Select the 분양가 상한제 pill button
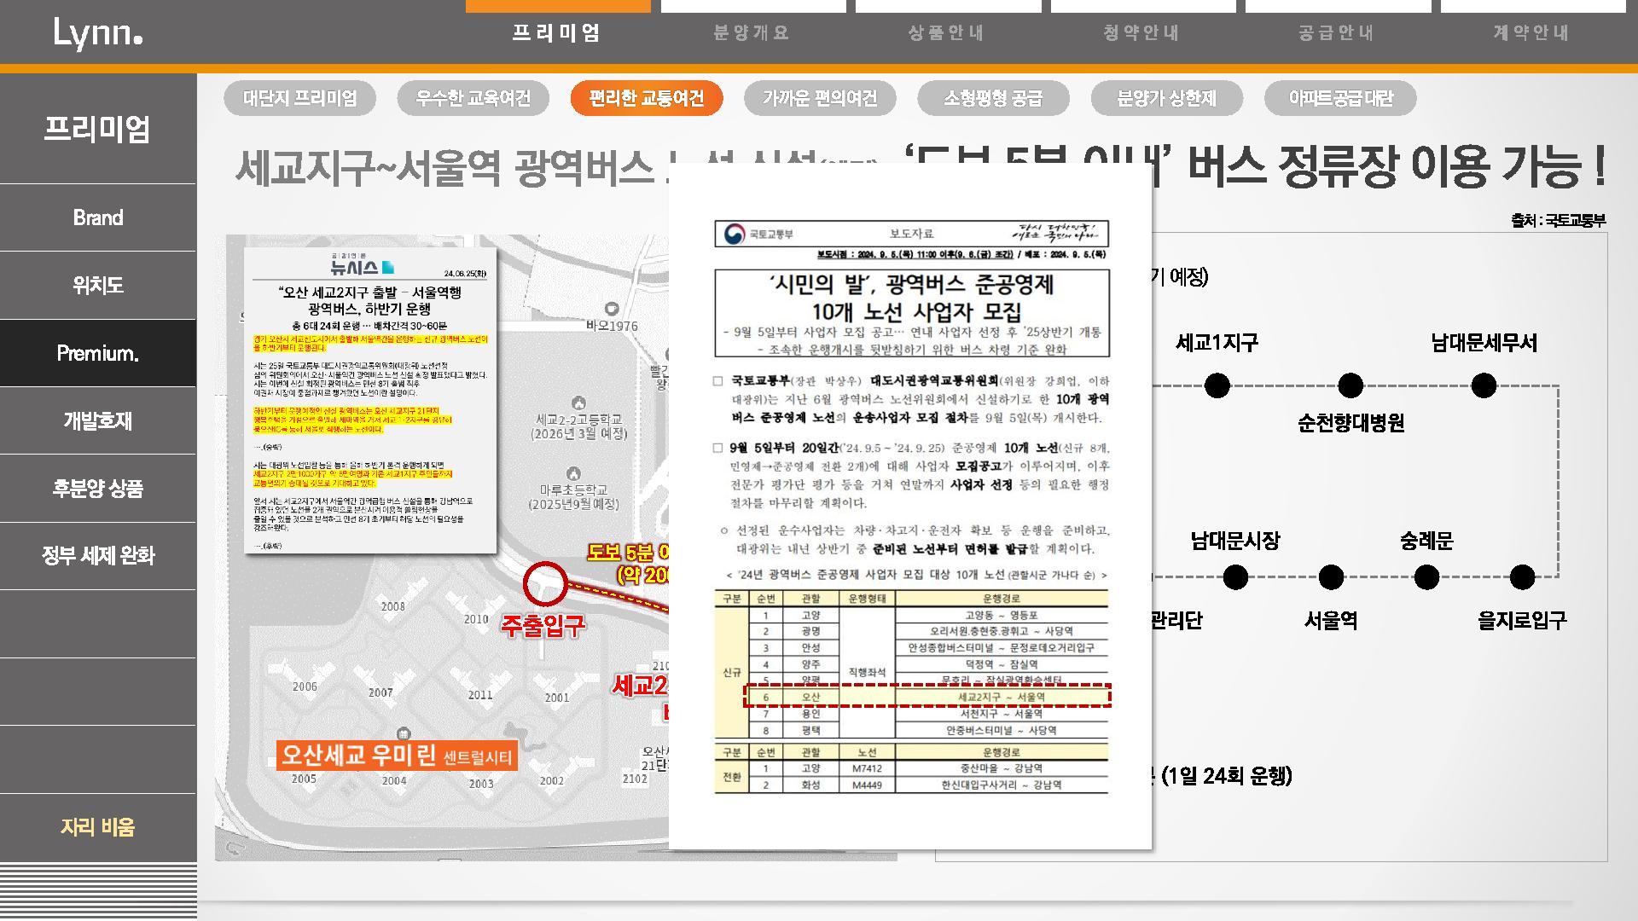Screen dimensions: 1638x921 [1166, 98]
